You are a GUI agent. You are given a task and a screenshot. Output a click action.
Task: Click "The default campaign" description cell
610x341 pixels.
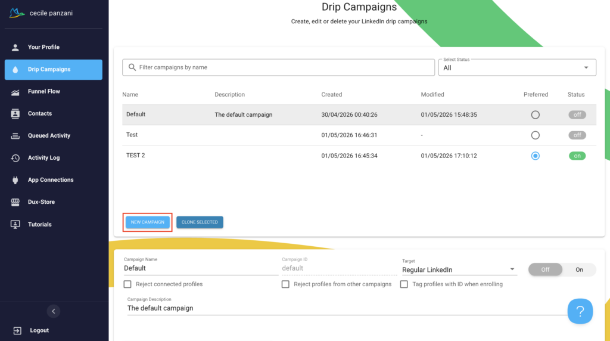tap(244, 115)
